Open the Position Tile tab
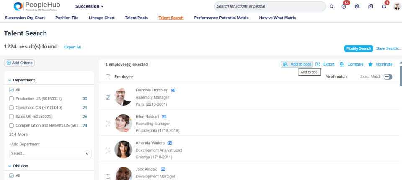The image size is (402, 180). [x=67, y=18]
